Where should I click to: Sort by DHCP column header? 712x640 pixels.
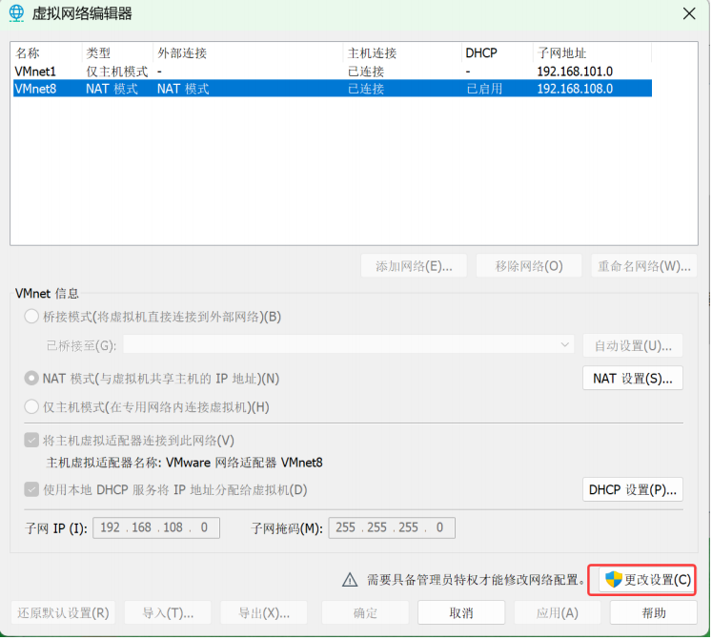[x=498, y=53]
